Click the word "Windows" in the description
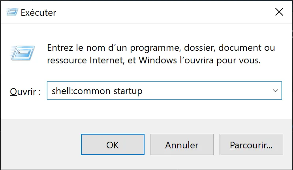Image resolution: width=293 pixels, height=170 pixels. click(x=158, y=60)
